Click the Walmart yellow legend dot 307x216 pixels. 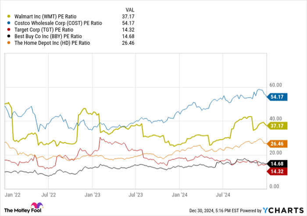(9, 16)
